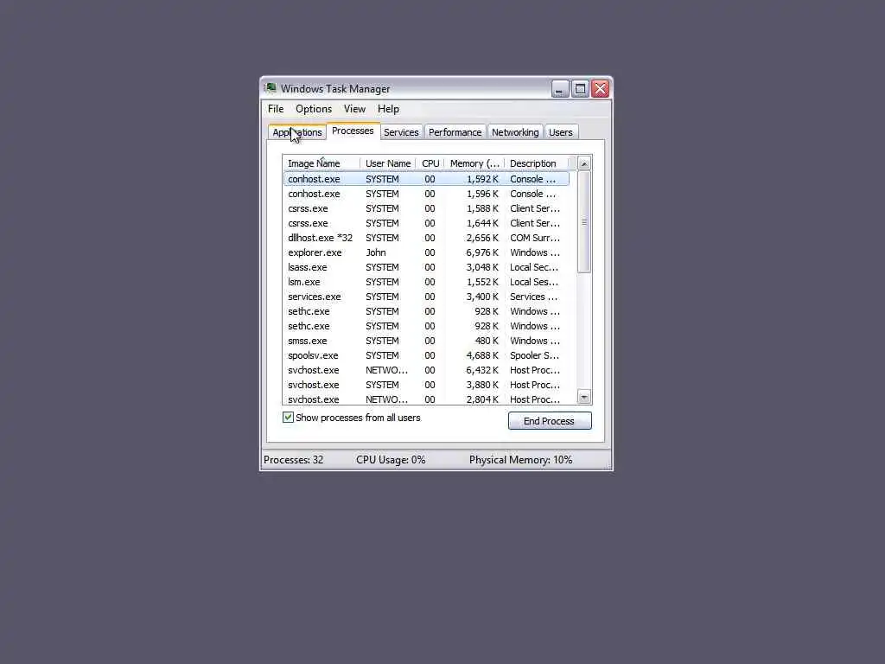The width and height of the screenshot is (885, 664).
Task: Switch to the Services tab
Action: [x=401, y=132]
